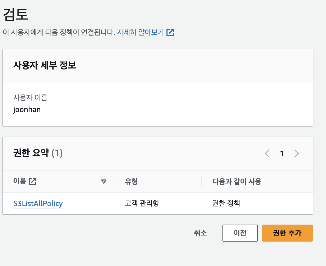Go to the previous permissions page chevron
The height and width of the screenshot is (266, 326).
pyautogui.click(x=267, y=153)
